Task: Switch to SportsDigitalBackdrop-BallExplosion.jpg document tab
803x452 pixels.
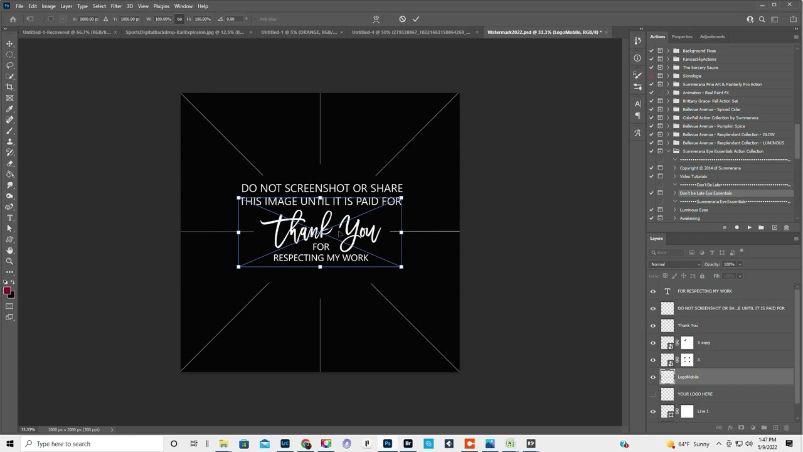Action: (184, 32)
